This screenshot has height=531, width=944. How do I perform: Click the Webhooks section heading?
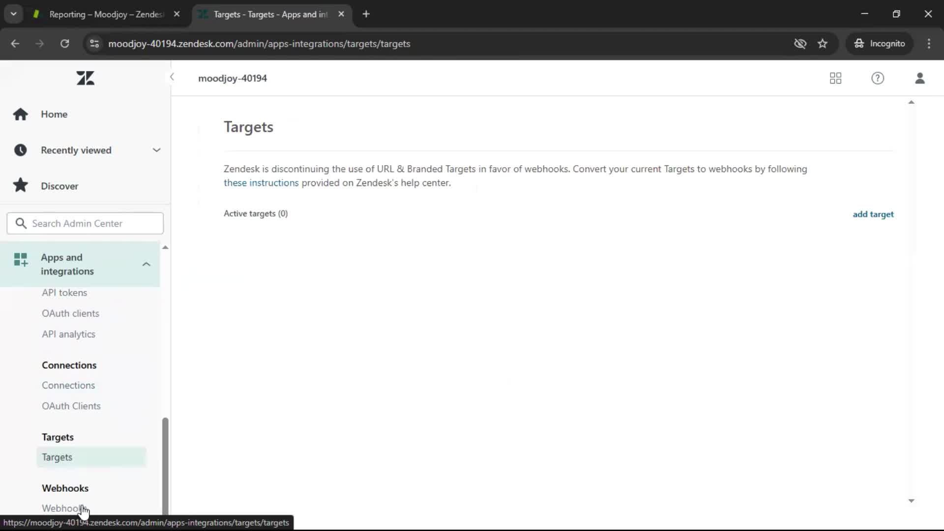[x=65, y=488]
